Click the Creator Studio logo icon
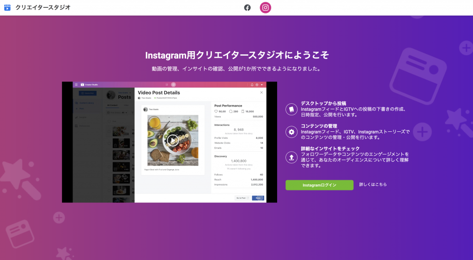 7,7
